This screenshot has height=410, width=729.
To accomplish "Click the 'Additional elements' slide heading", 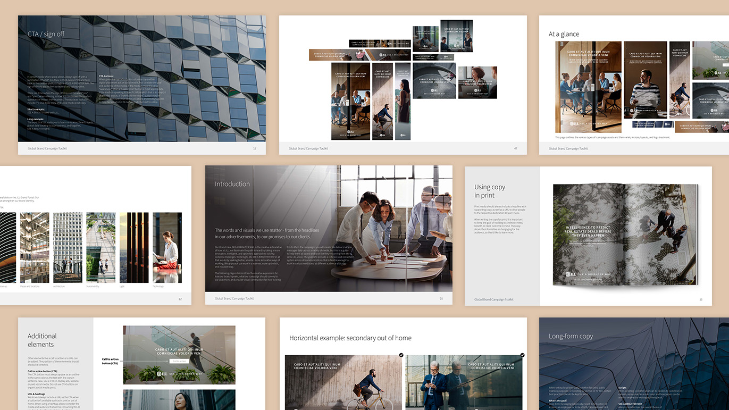I will coord(42,340).
